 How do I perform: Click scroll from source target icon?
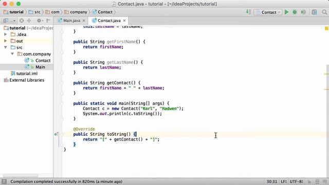pyautogui.click(x=22, y=21)
